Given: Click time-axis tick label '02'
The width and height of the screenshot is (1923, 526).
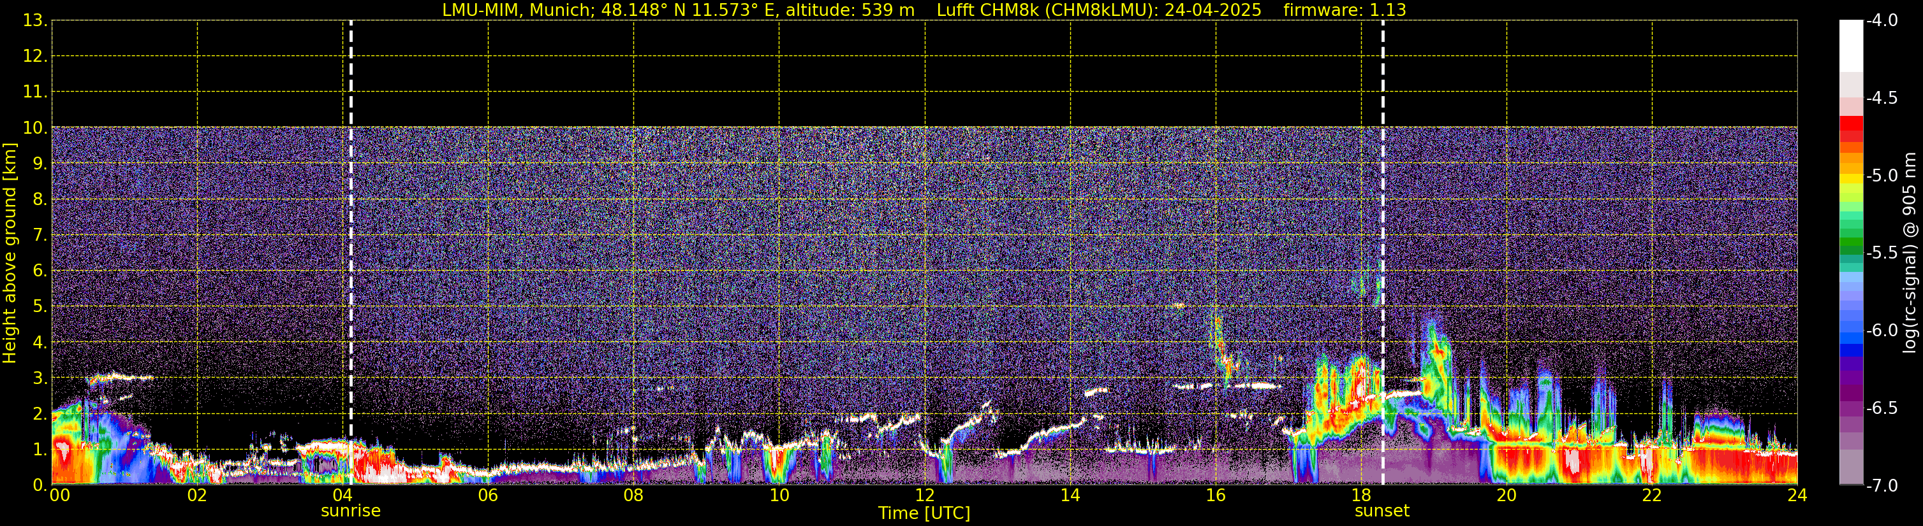Looking at the screenshot, I should [197, 495].
